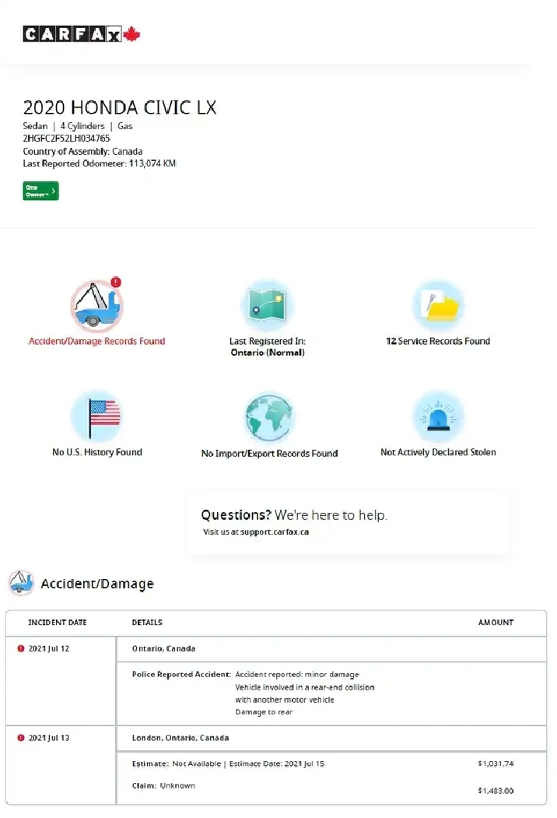Screen dimensions: 557x818
Task: Click the Incident Date column header
Action: (x=58, y=623)
